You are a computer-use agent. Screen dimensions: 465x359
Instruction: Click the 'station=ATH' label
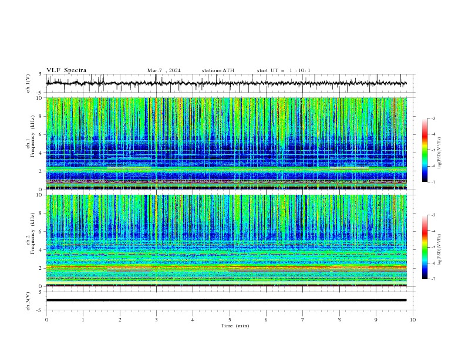pos(218,70)
